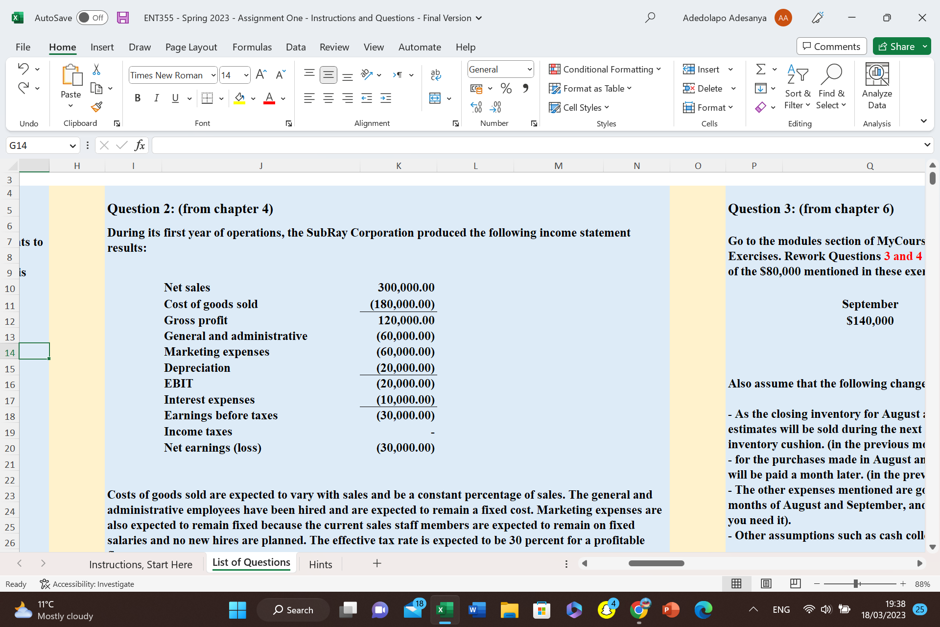
Task: Open the font name dropdown
Action: pos(213,75)
